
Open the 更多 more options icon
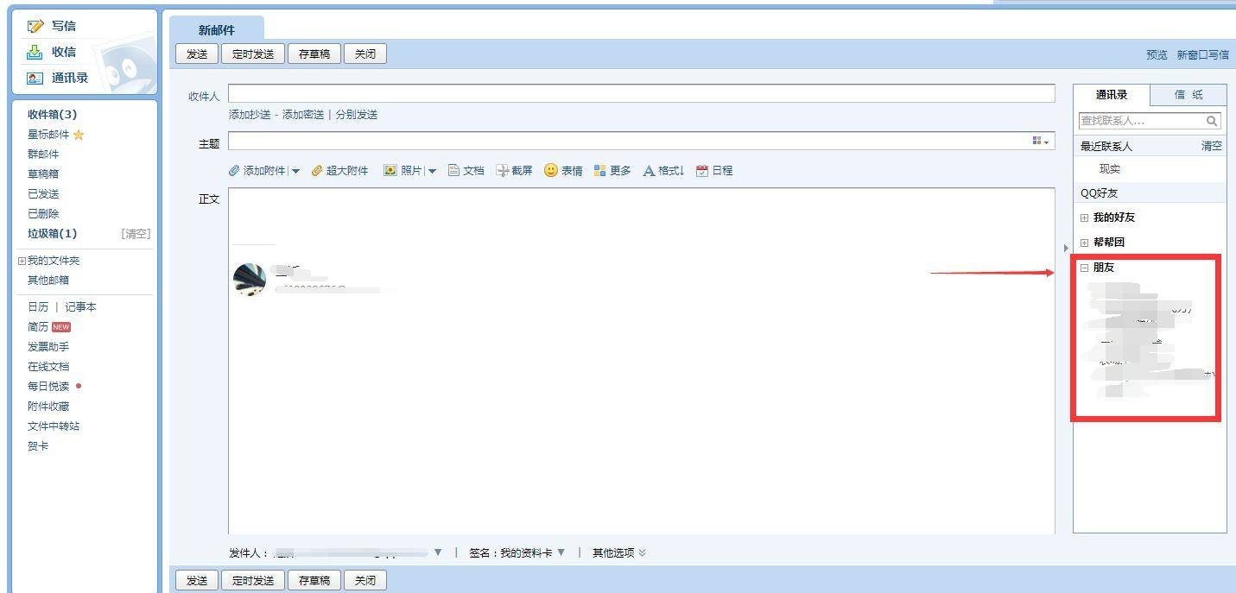click(x=613, y=170)
